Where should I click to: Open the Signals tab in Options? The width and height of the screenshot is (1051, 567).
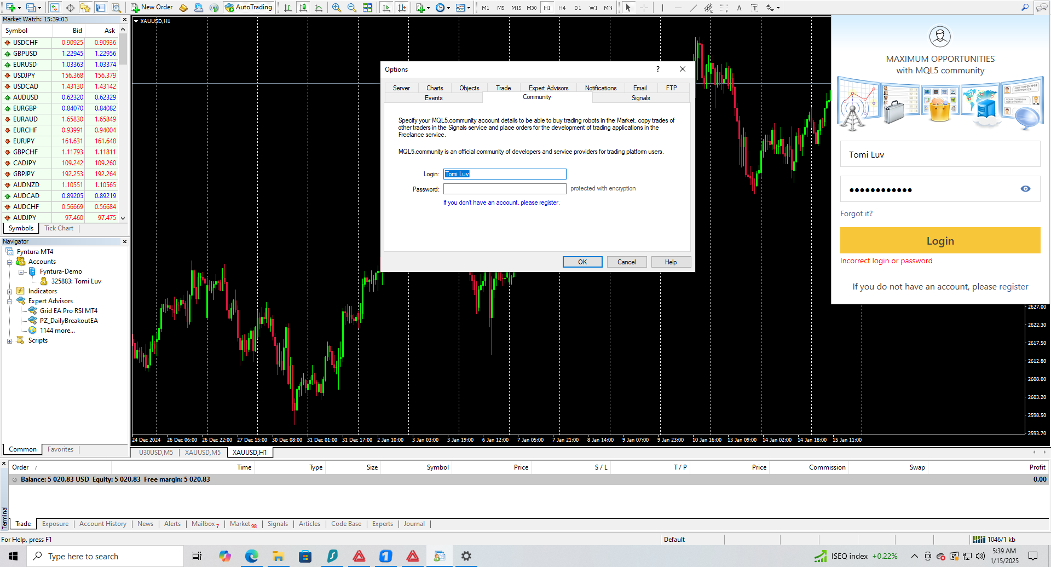tap(640, 98)
